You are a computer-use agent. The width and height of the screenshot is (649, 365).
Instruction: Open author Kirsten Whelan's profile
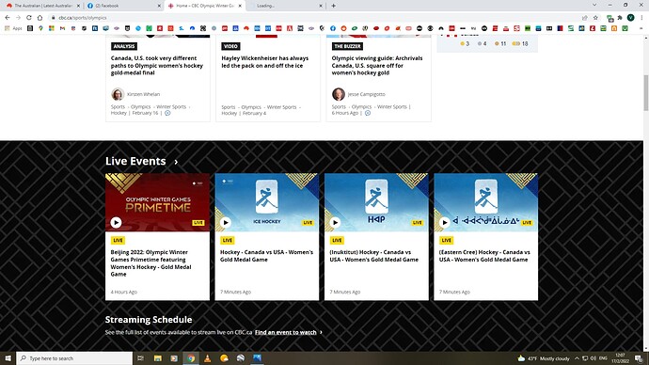tap(143, 94)
